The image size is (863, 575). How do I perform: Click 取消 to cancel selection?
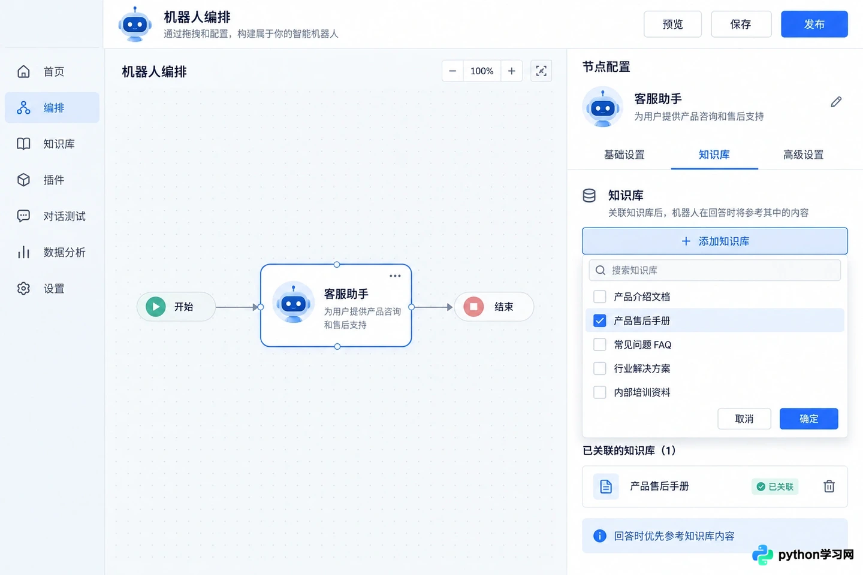click(x=744, y=419)
